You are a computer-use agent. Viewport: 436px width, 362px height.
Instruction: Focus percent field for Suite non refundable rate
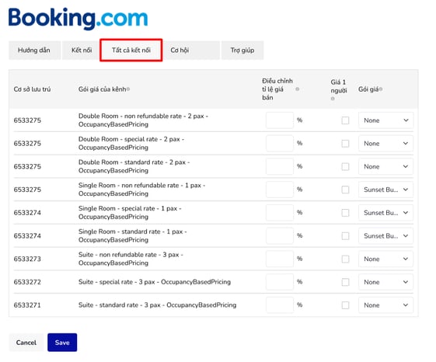point(280,259)
